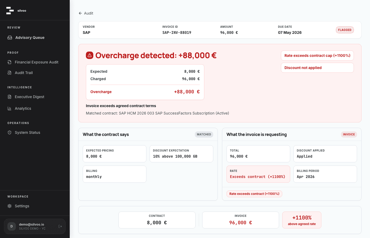Click the matched contract SAP HCM text
The image size is (370, 238).
158,113
